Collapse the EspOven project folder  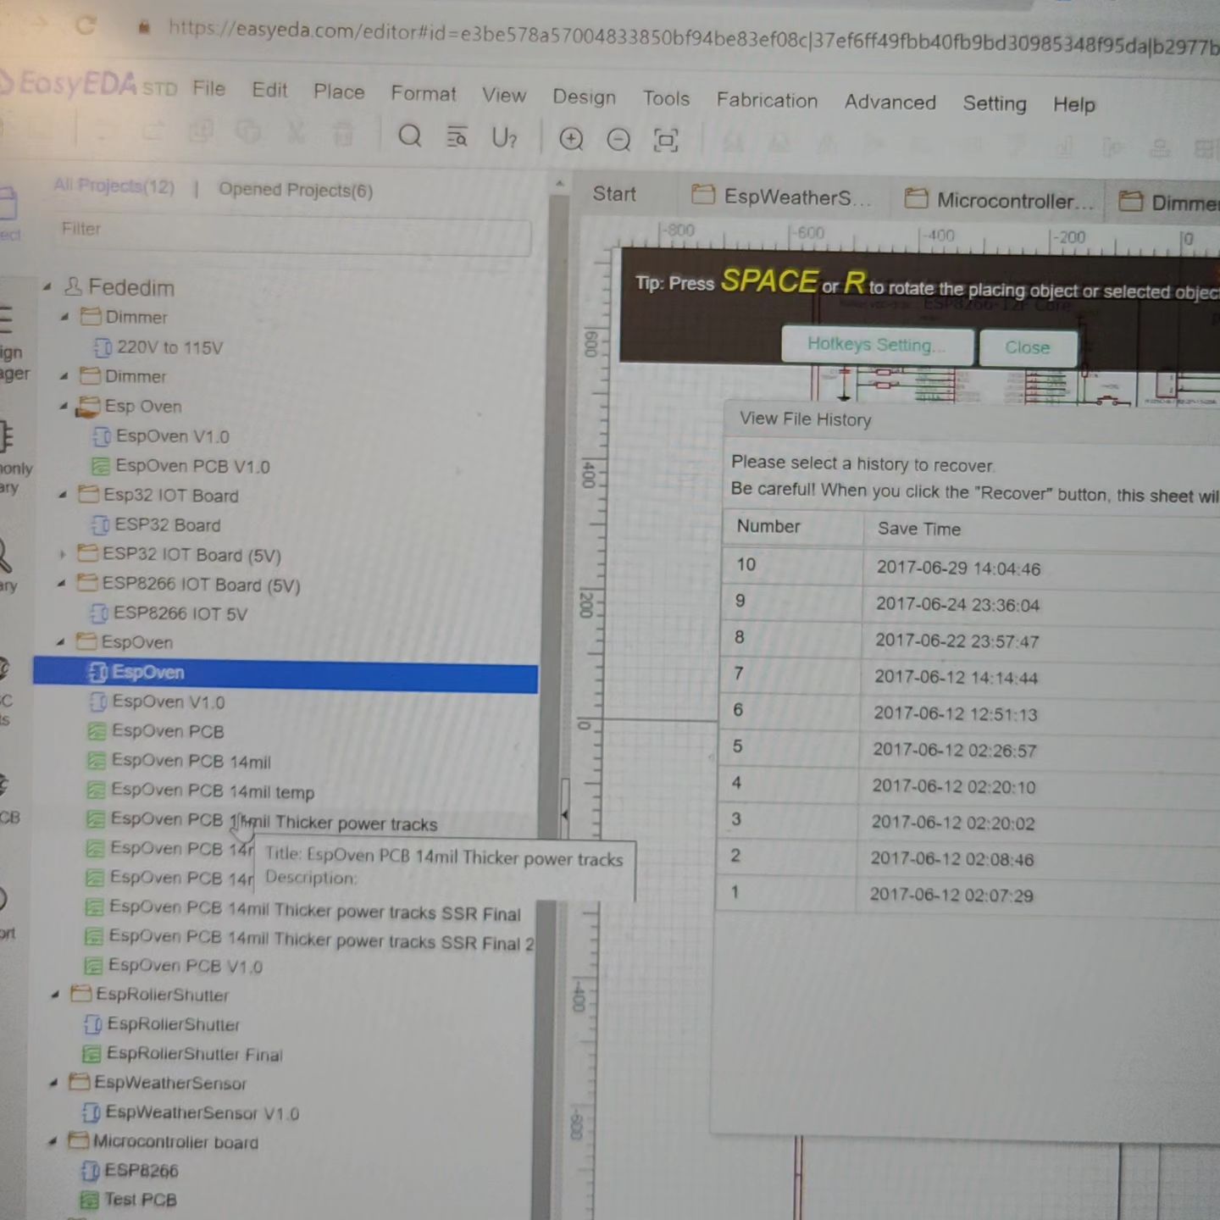tap(60, 642)
